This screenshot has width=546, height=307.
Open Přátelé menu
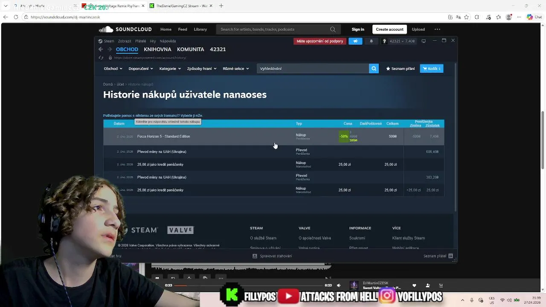(140, 41)
